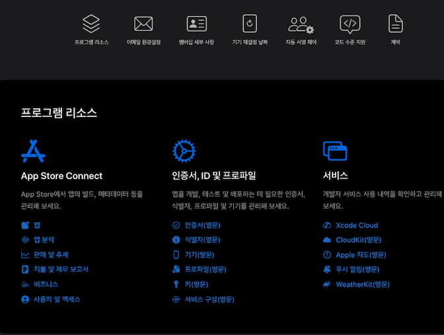The width and height of the screenshot is (444, 335).
Task: Open the Apple 지도(영문) link
Action: click(361, 255)
